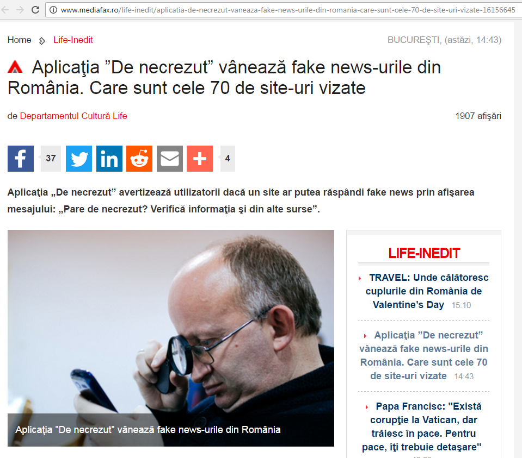Send article via email icon

170,159
